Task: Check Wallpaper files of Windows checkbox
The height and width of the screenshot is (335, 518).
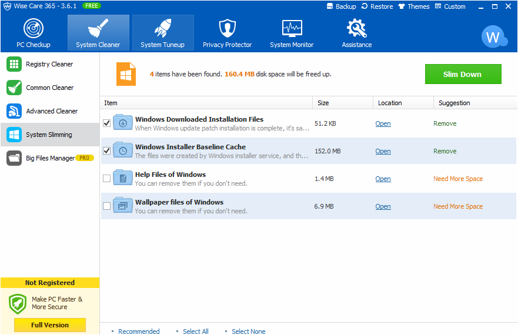Action: click(106, 206)
